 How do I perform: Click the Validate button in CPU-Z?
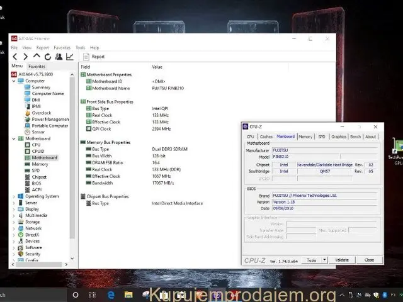coord(342,260)
